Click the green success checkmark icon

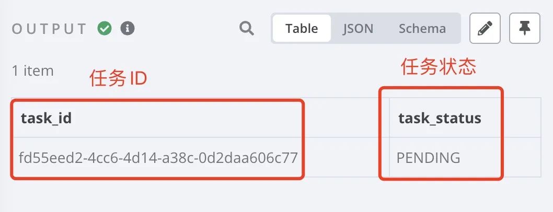(x=105, y=29)
